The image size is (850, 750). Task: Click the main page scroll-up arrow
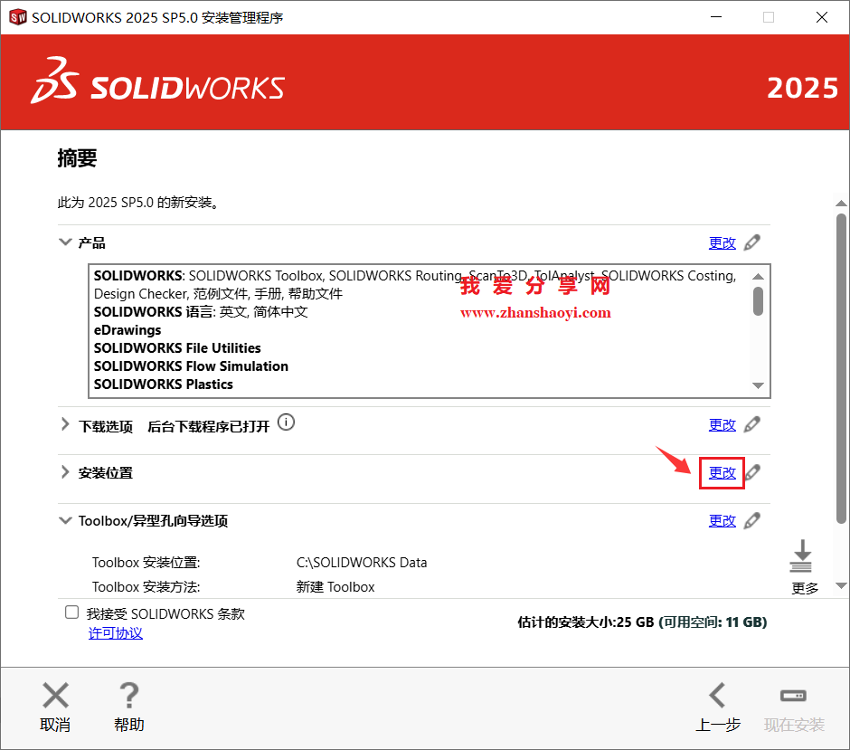point(841,204)
